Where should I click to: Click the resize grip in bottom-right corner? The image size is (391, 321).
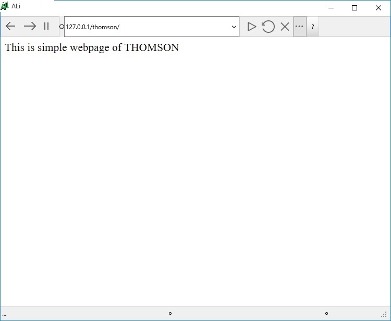[x=384, y=315]
